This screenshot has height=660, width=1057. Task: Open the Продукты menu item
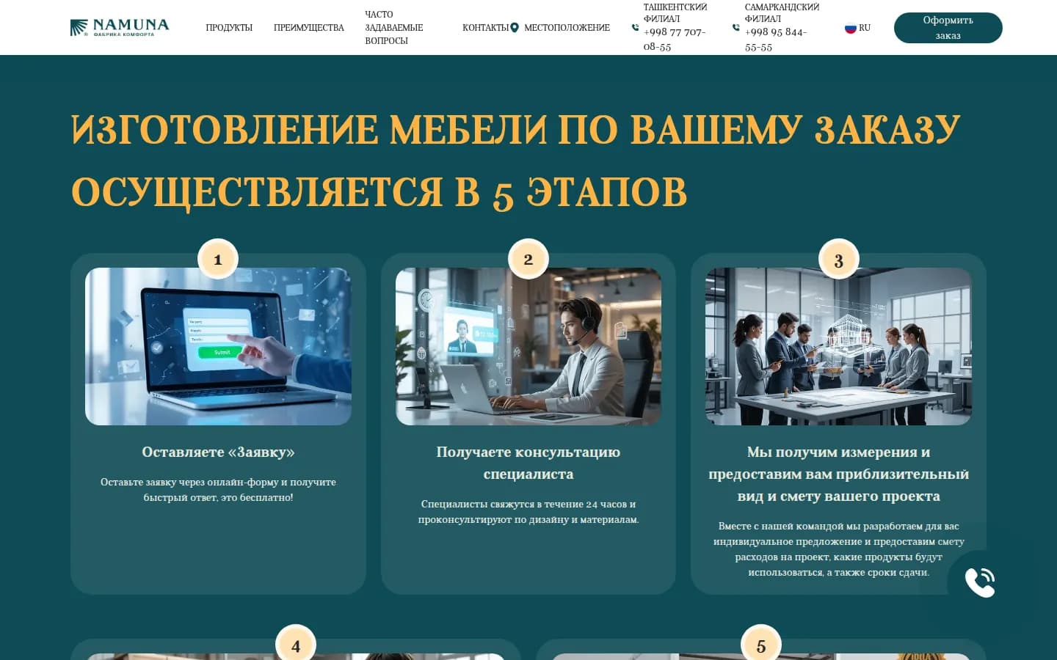229,28
